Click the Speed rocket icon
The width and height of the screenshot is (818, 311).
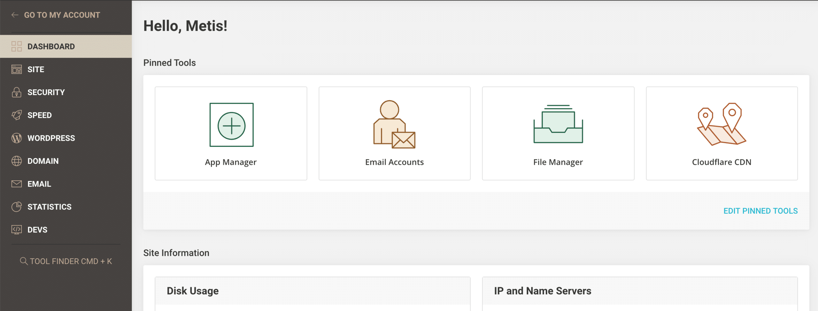(17, 115)
